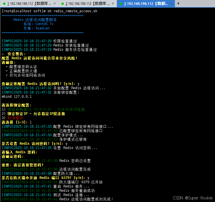Click the prompt '您确定要配置 Redis 远程访问吗?'

tap(31, 84)
